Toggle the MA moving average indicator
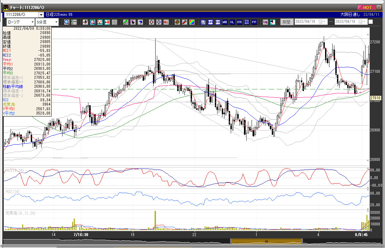The width and height of the screenshot is (385, 248). coord(211,22)
